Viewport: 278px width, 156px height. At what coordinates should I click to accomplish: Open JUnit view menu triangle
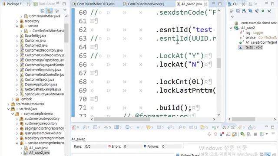coord(273,133)
